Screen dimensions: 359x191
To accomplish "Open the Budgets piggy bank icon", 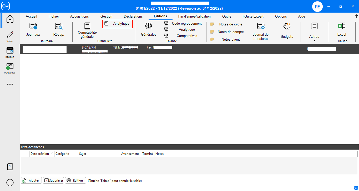I will 287,26.
